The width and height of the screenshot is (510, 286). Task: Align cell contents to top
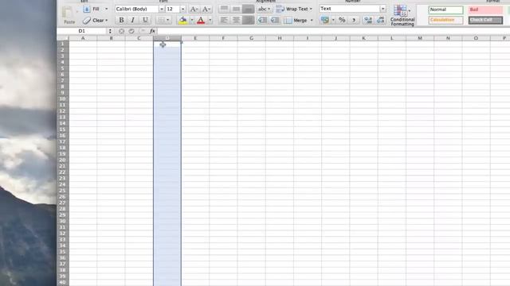click(224, 9)
